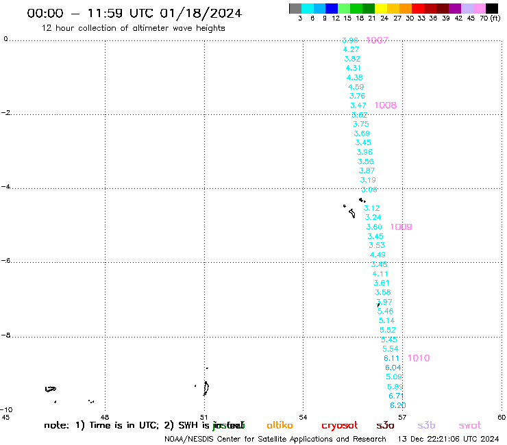Click the wave height value 6.71
The height and width of the screenshot is (445, 507).
tap(396, 396)
